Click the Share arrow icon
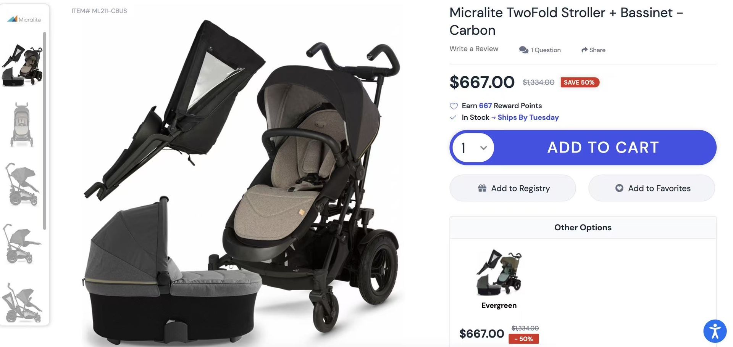The image size is (733, 347). pyautogui.click(x=584, y=50)
